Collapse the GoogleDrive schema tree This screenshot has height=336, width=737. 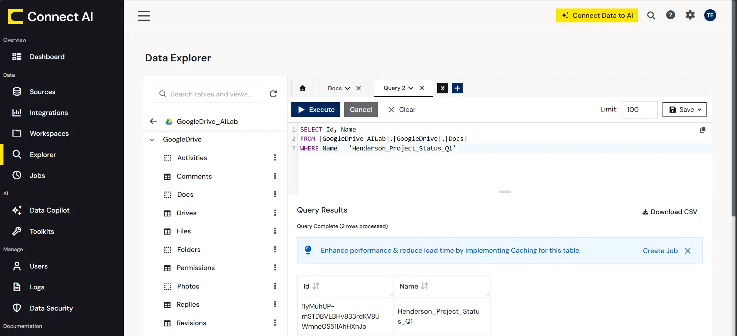(x=152, y=140)
